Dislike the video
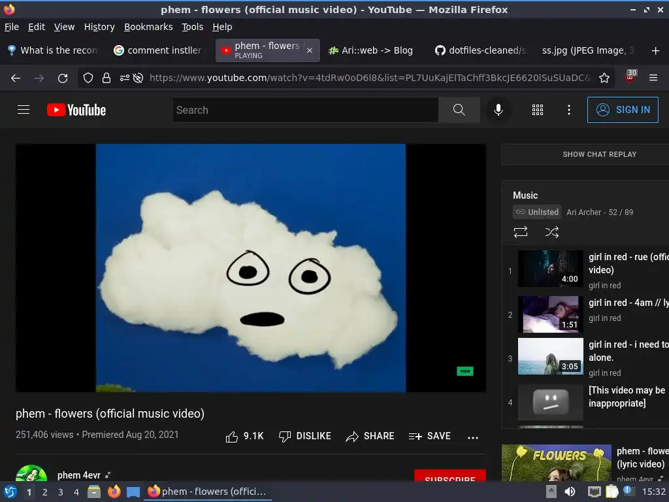Image resolution: width=669 pixels, height=502 pixels. (304, 436)
